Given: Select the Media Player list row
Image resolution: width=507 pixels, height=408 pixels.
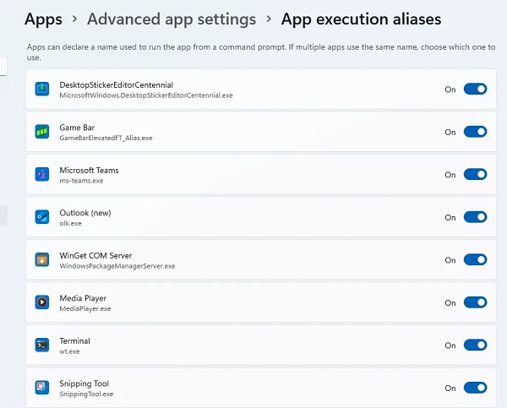Looking at the screenshot, I should click(x=261, y=302).
